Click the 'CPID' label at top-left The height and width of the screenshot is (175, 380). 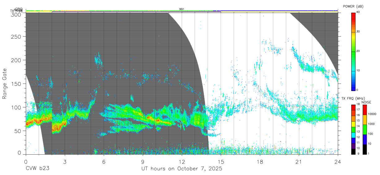(19, 9)
